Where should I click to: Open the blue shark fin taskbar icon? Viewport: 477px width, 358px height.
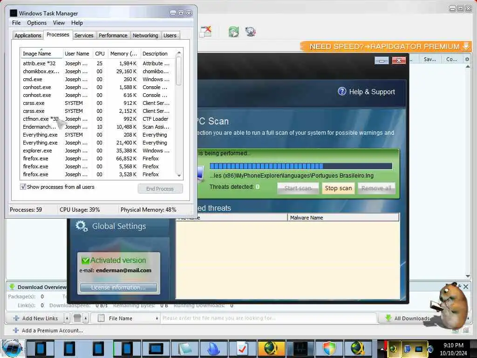[x=214, y=349]
